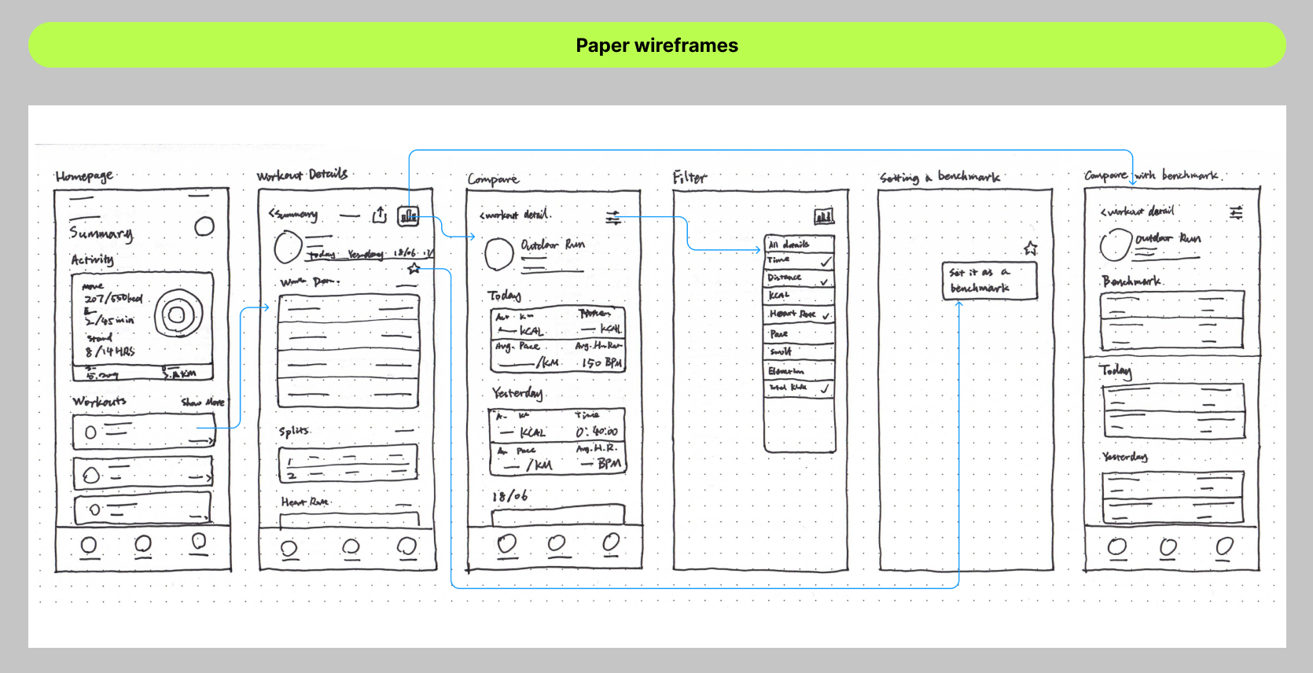Tap the workout avatar circle in Workout Details
Screen dimensions: 1313x673
pyautogui.click(x=288, y=247)
